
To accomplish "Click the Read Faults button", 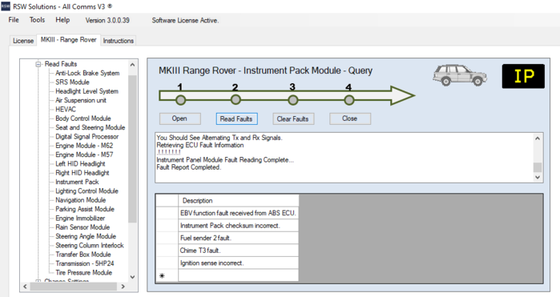I will [x=236, y=118].
